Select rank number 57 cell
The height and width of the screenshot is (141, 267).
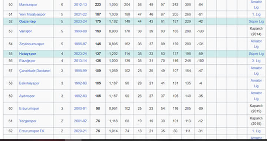[x=10, y=70]
